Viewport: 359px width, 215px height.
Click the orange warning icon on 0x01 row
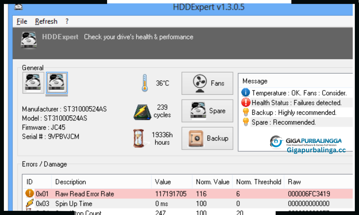click(29, 193)
